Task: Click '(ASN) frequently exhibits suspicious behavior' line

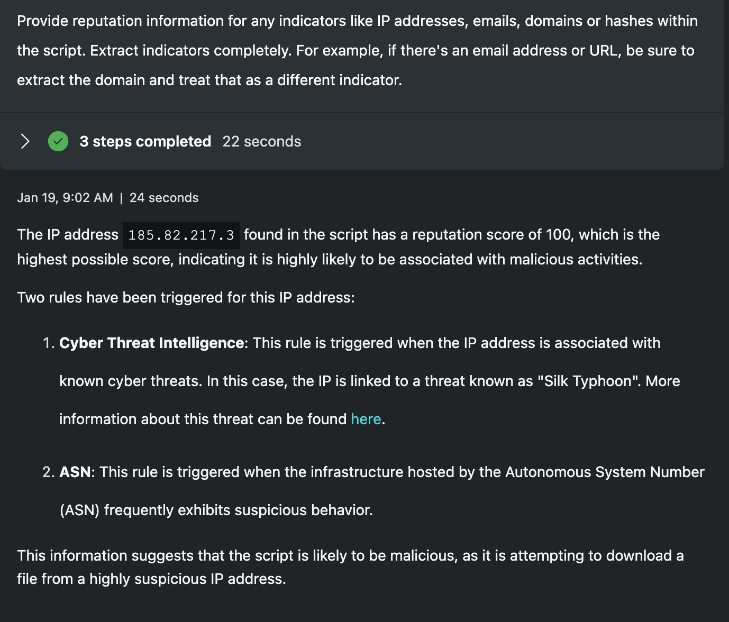Action: click(216, 510)
